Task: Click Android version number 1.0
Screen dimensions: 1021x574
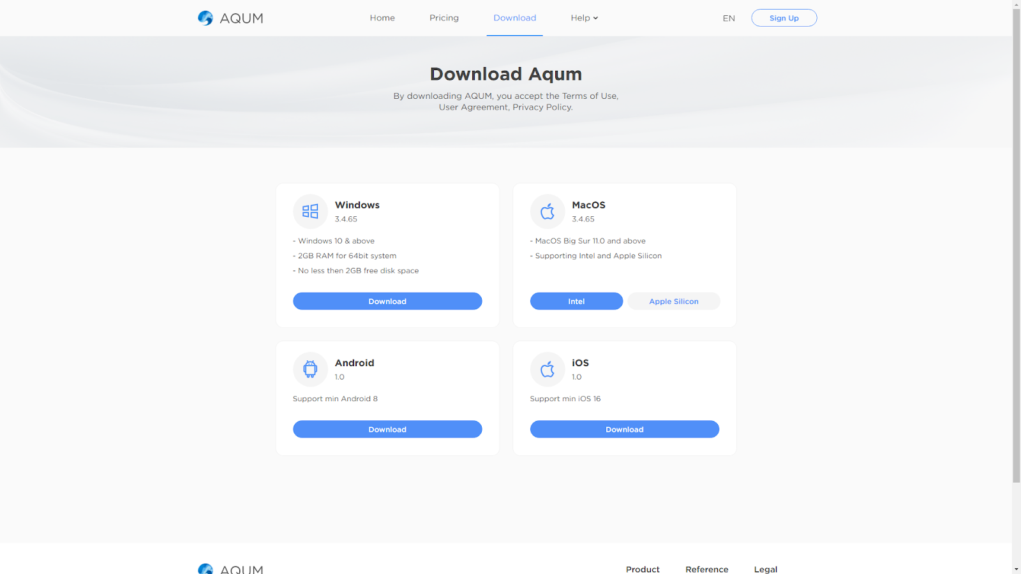Action: point(339,377)
